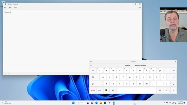Tap the q key
The image size is (187, 105).
coord(100,71)
